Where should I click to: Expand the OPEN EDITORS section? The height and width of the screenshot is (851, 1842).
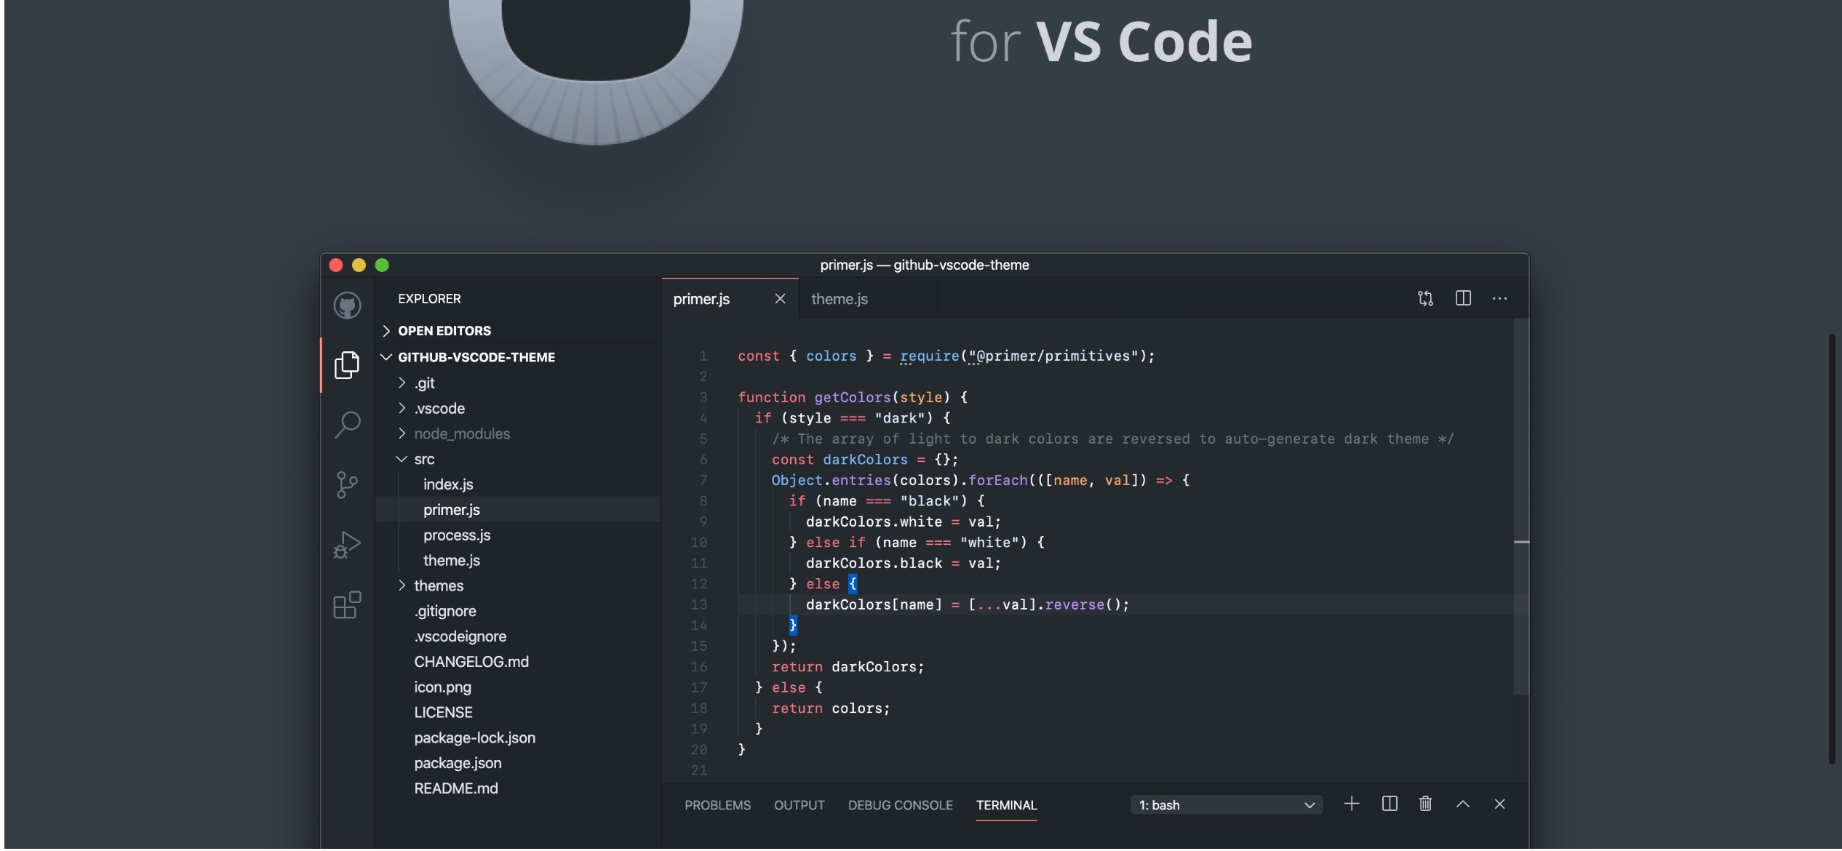coord(444,331)
